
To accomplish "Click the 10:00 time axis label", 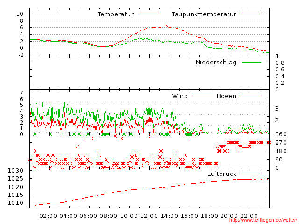I will (x=129, y=216).
